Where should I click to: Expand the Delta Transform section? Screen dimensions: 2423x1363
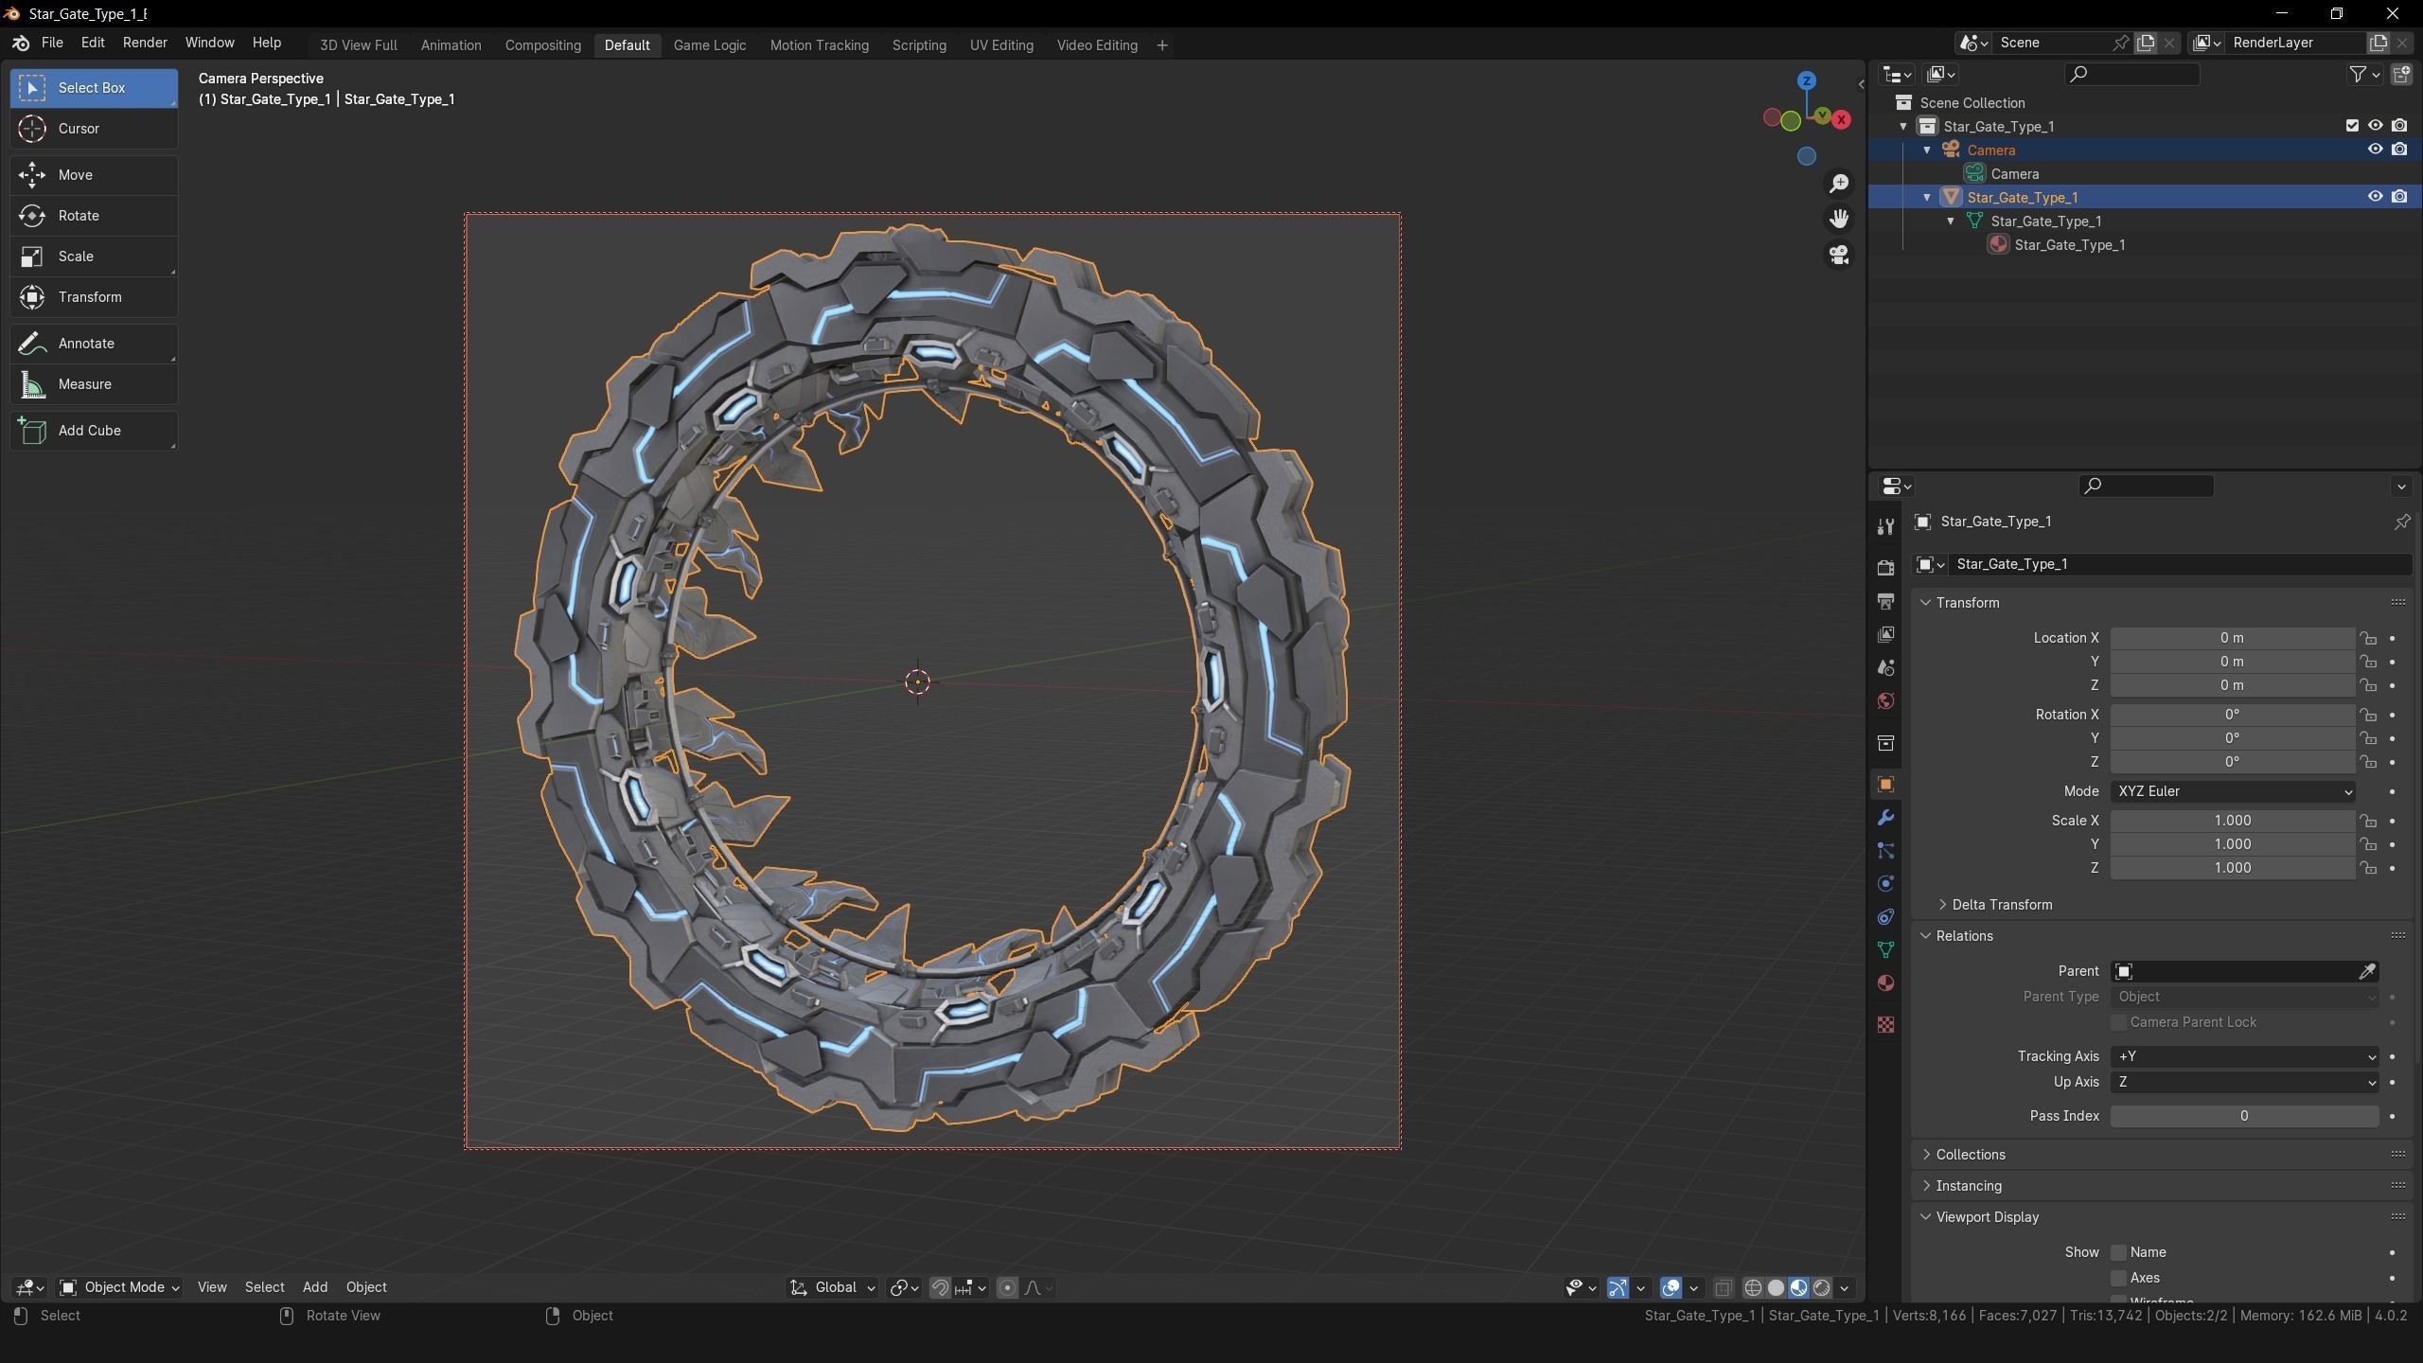2001,905
